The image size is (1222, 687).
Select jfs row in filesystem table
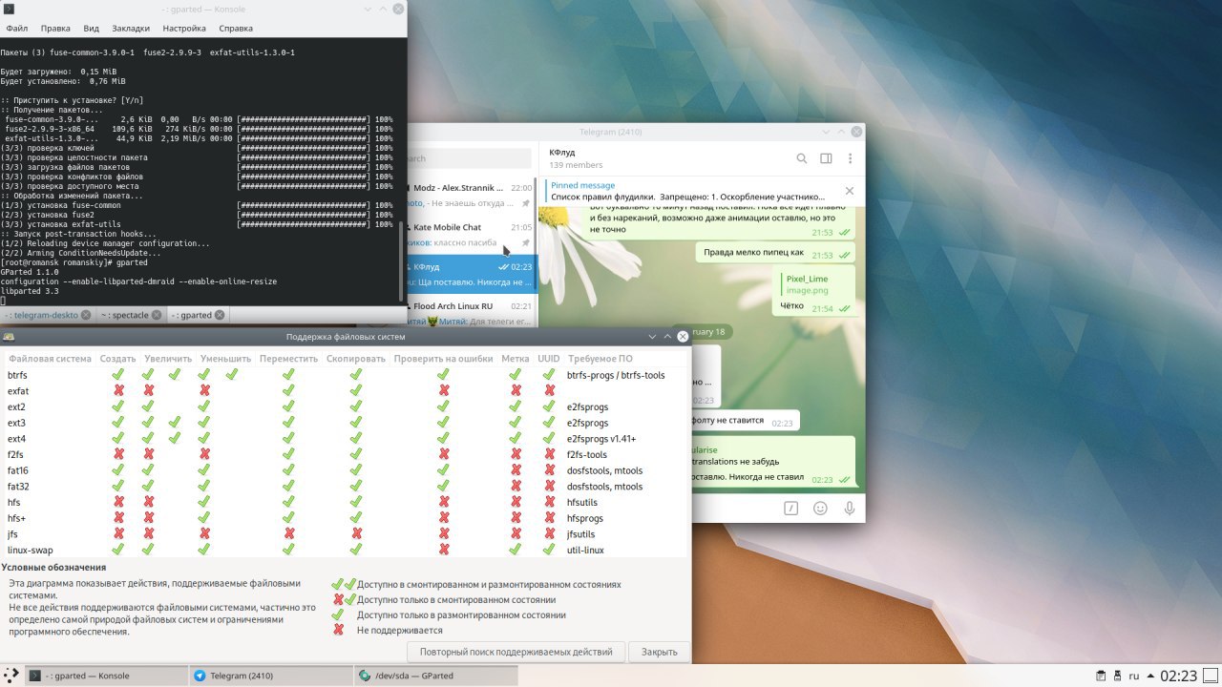coord(344,534)
